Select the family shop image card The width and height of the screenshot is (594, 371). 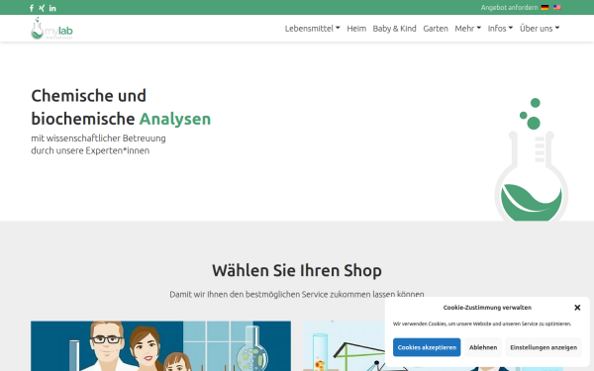point(160,346)
